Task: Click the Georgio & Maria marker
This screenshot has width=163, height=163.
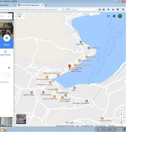Action: coord(102,118)
